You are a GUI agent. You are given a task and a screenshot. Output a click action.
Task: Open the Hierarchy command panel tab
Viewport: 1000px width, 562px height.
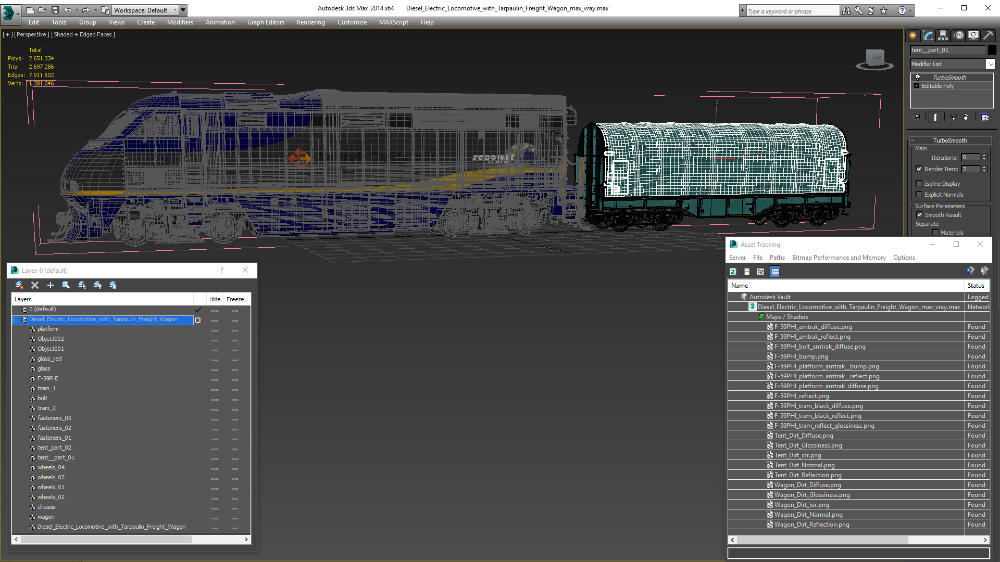(943, 35)
